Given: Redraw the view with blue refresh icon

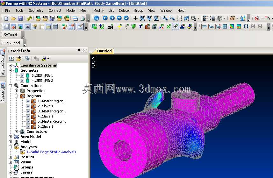Looking at the screenshot, I should coord(97,18).
